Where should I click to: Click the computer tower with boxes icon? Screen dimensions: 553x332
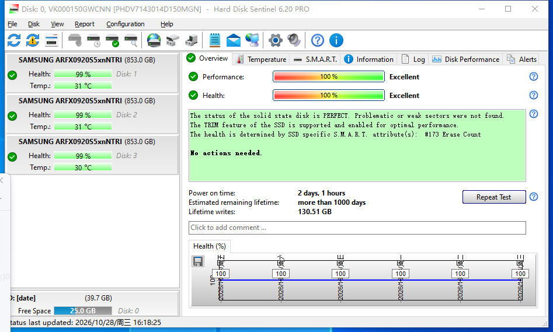point(191,40)
